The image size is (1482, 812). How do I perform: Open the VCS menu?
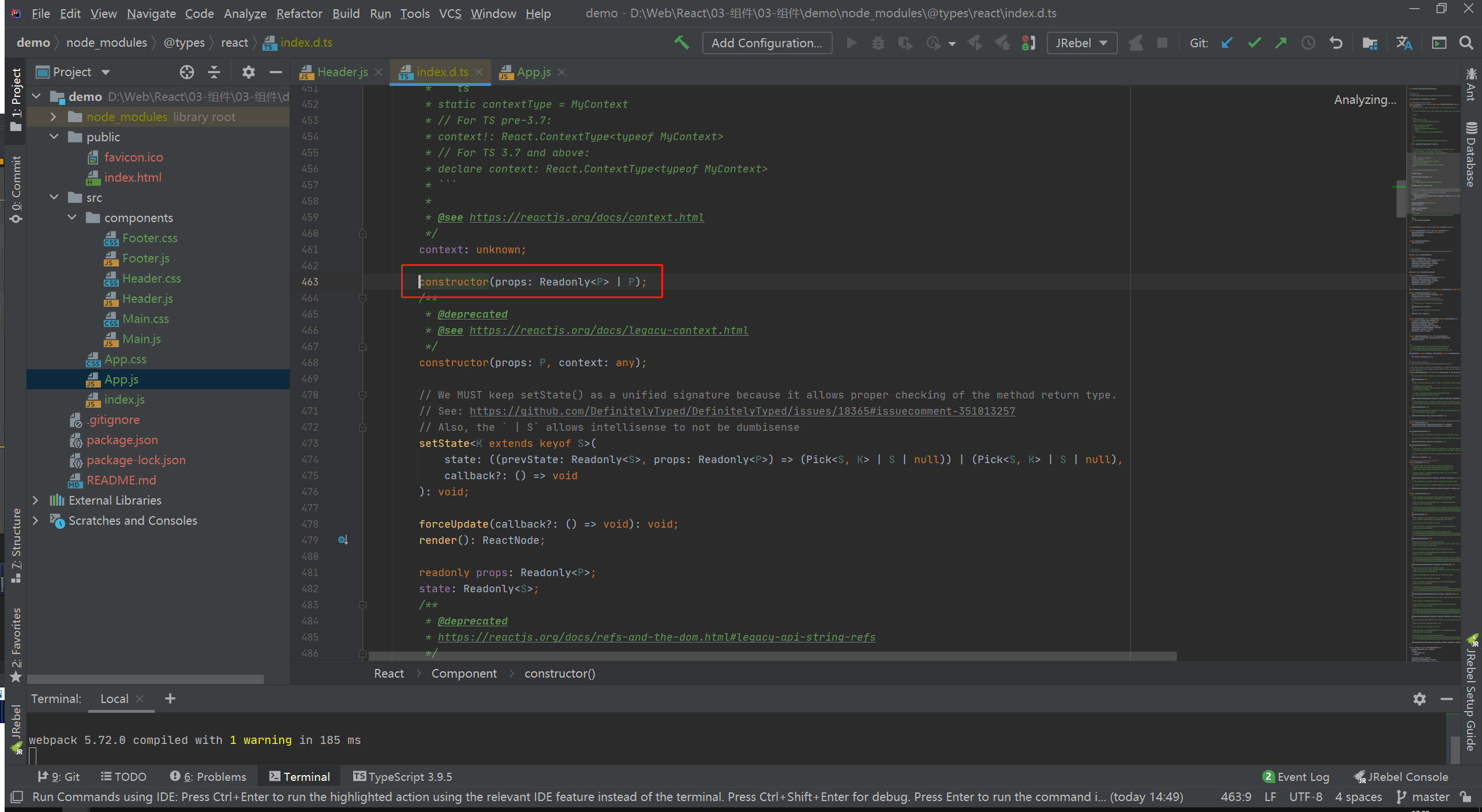450,13
